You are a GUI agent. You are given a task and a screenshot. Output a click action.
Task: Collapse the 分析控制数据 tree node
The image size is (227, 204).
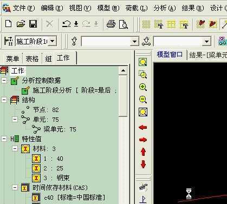coord(4,80)
